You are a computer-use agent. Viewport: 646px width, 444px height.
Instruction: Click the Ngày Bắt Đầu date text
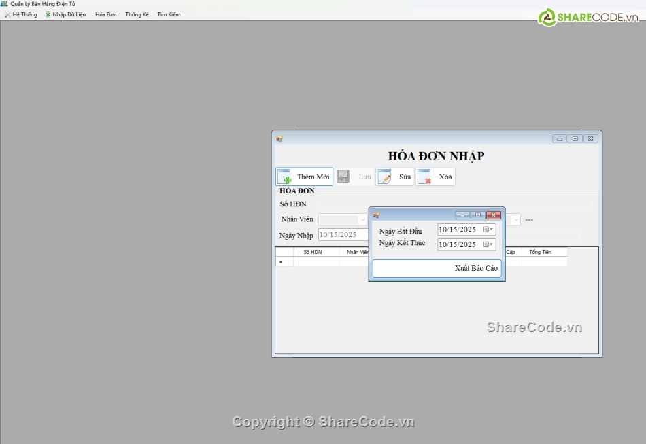458,229
